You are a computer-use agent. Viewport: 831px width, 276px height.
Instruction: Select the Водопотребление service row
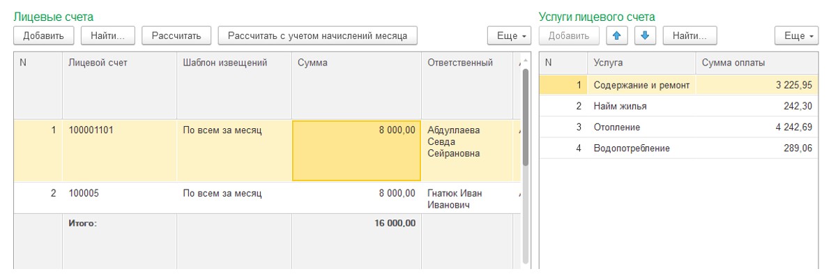(678, 148)
